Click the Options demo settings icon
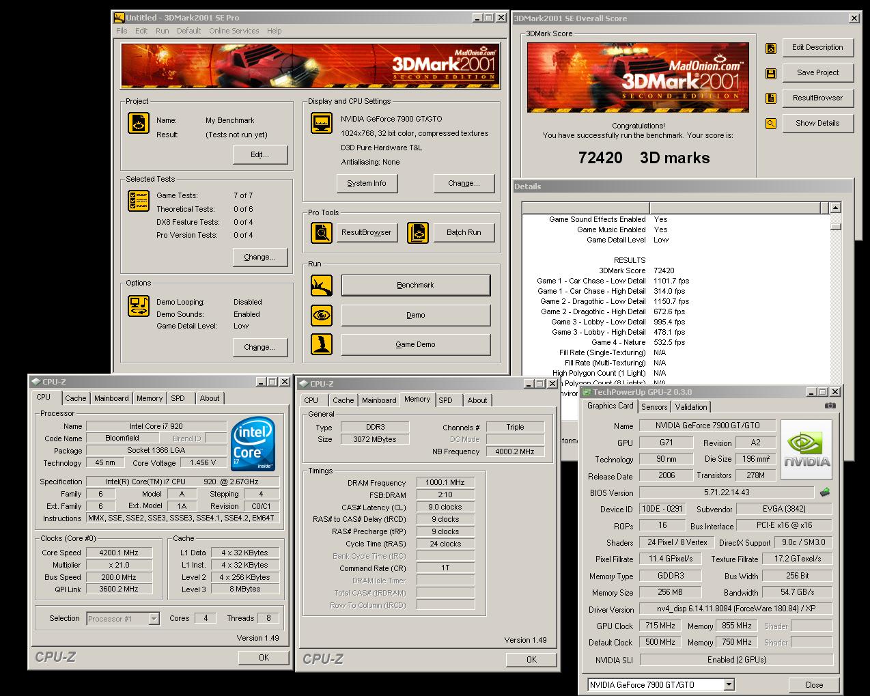 pos(139,305)
